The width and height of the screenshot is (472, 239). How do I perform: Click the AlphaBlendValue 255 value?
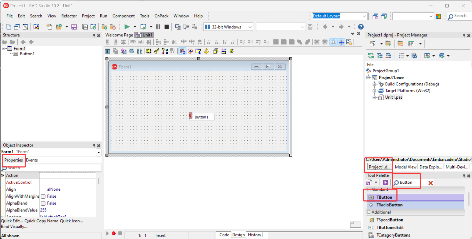(43, 210)
